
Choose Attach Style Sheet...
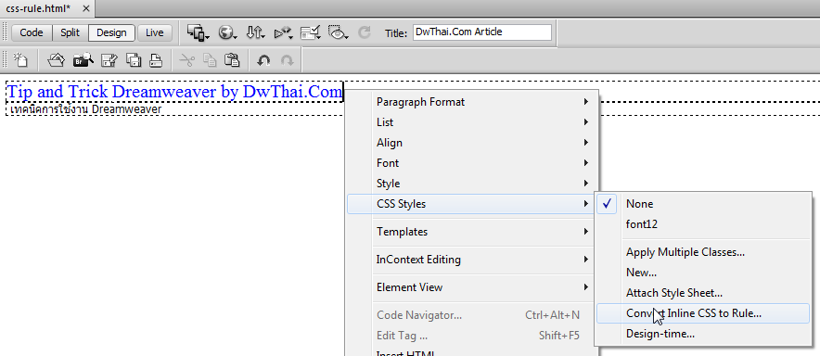[703, 293]
